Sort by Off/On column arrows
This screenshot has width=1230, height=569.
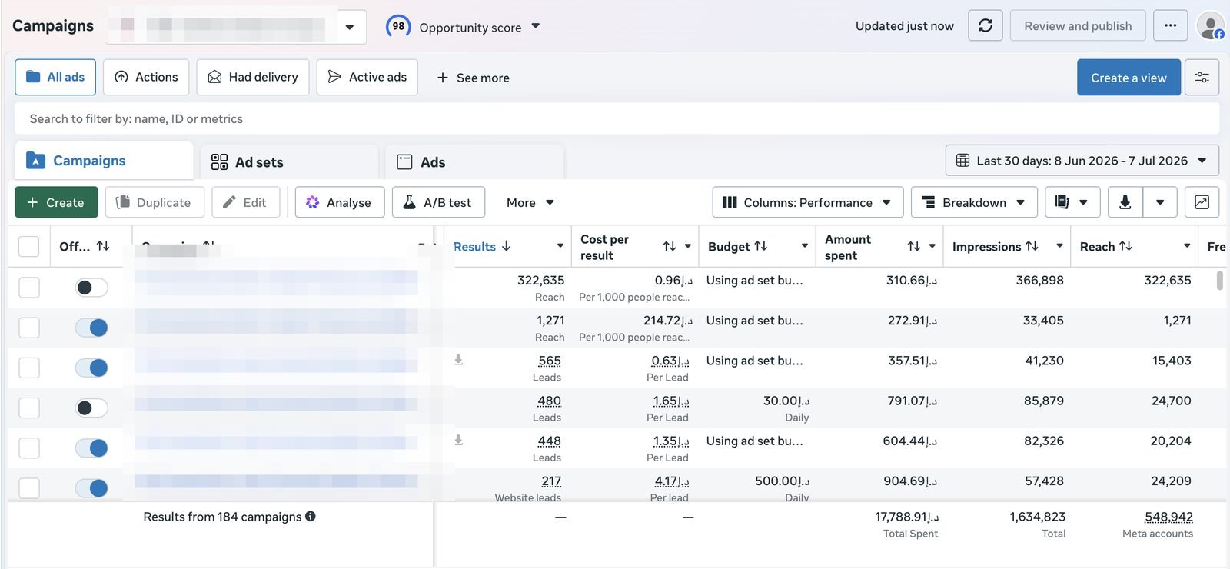tap(103, 246)
